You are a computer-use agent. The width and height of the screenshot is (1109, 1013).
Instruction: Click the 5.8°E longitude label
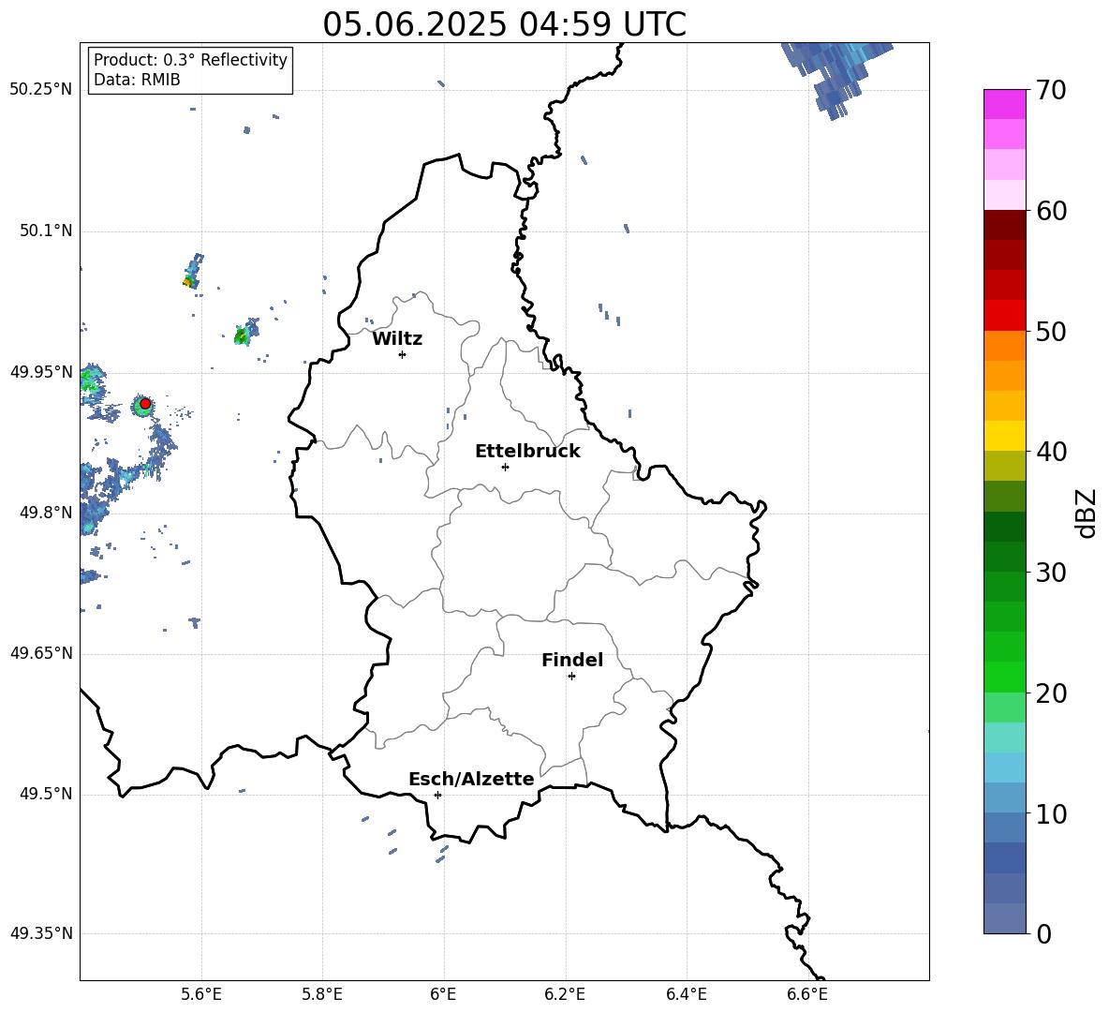tap(322, 994)
